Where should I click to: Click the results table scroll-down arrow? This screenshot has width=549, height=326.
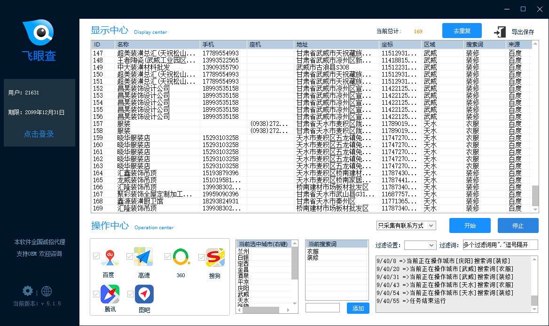click(x=535, y=209)
